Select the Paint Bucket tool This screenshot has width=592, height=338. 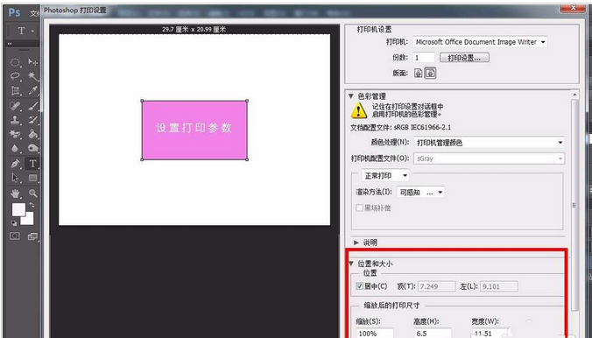coord(33,134)
